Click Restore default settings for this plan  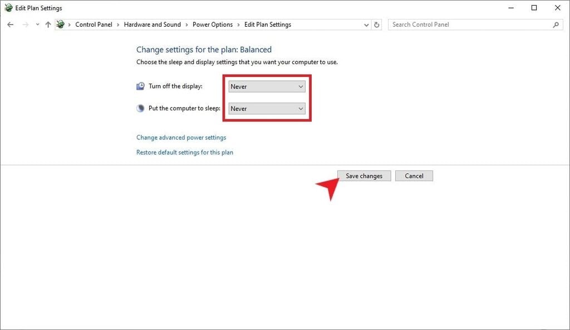185,152
